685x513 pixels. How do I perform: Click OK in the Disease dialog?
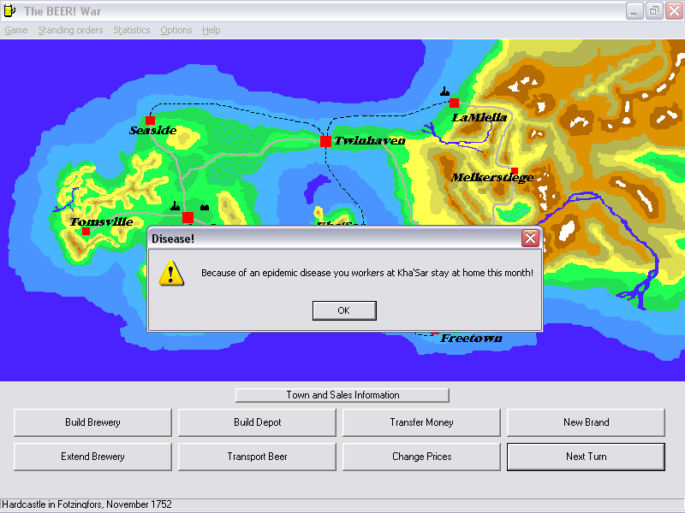click(x=344, y=310)
